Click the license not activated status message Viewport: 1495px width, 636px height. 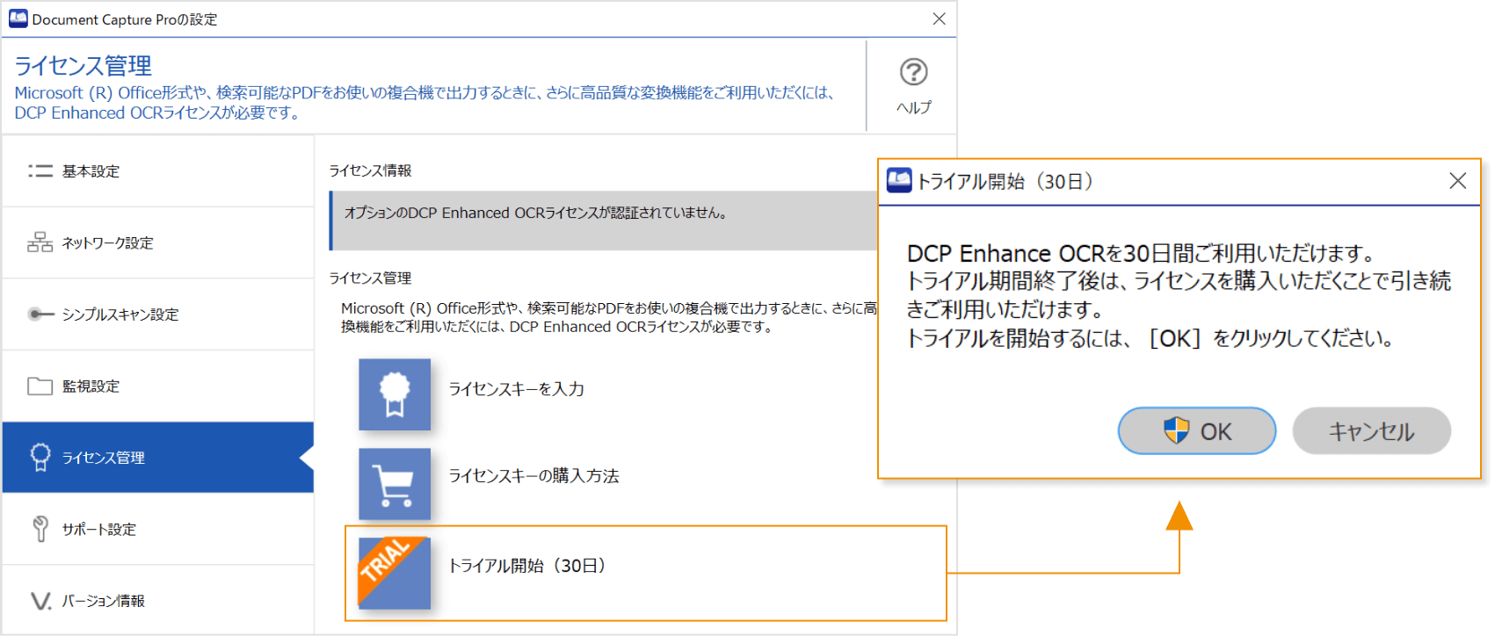point(535,213)
